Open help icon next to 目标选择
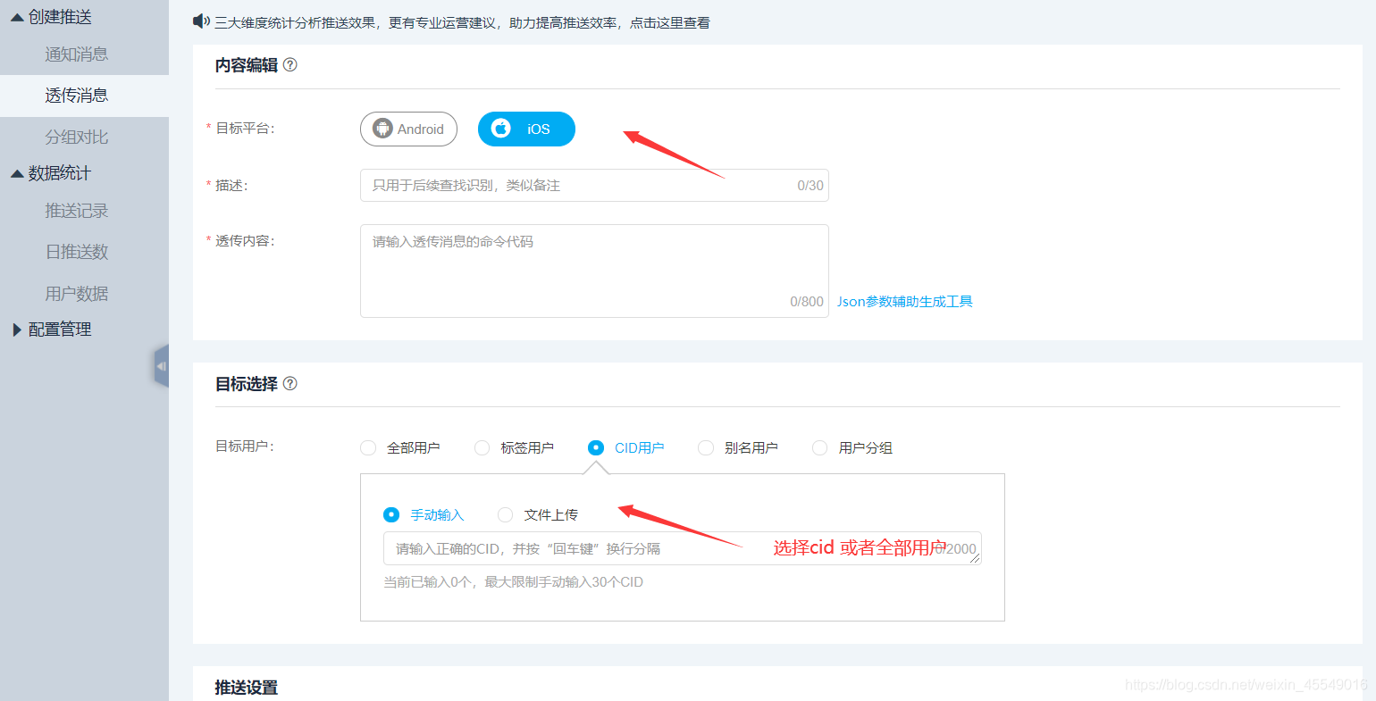The image size is (1376, 701). click(x=289, y=383)
